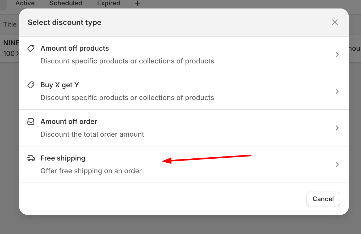This screenshot has width=361, height=234.
Task: Click the chevron on the Buy X get Y row
Action: tap(337, 91)
